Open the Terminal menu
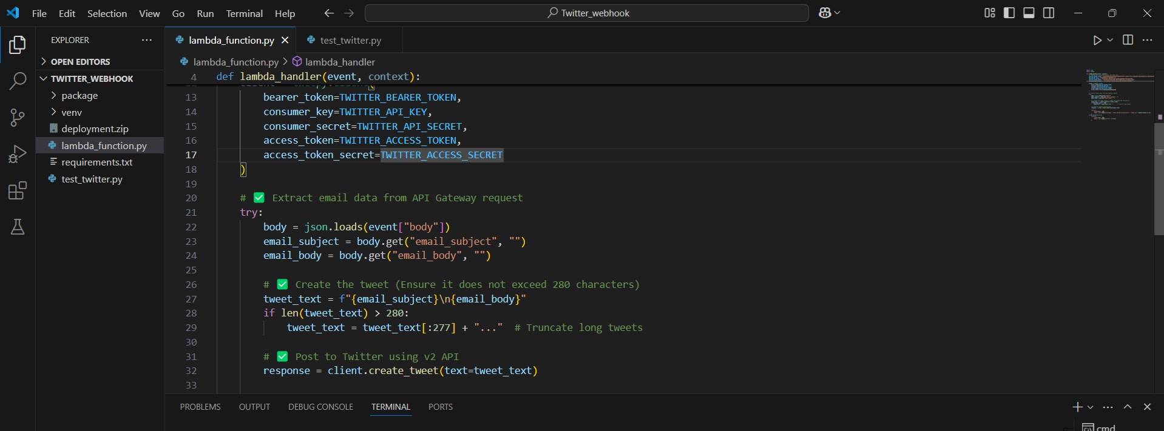Viewport: 1164px width, 431px height. 244,13
